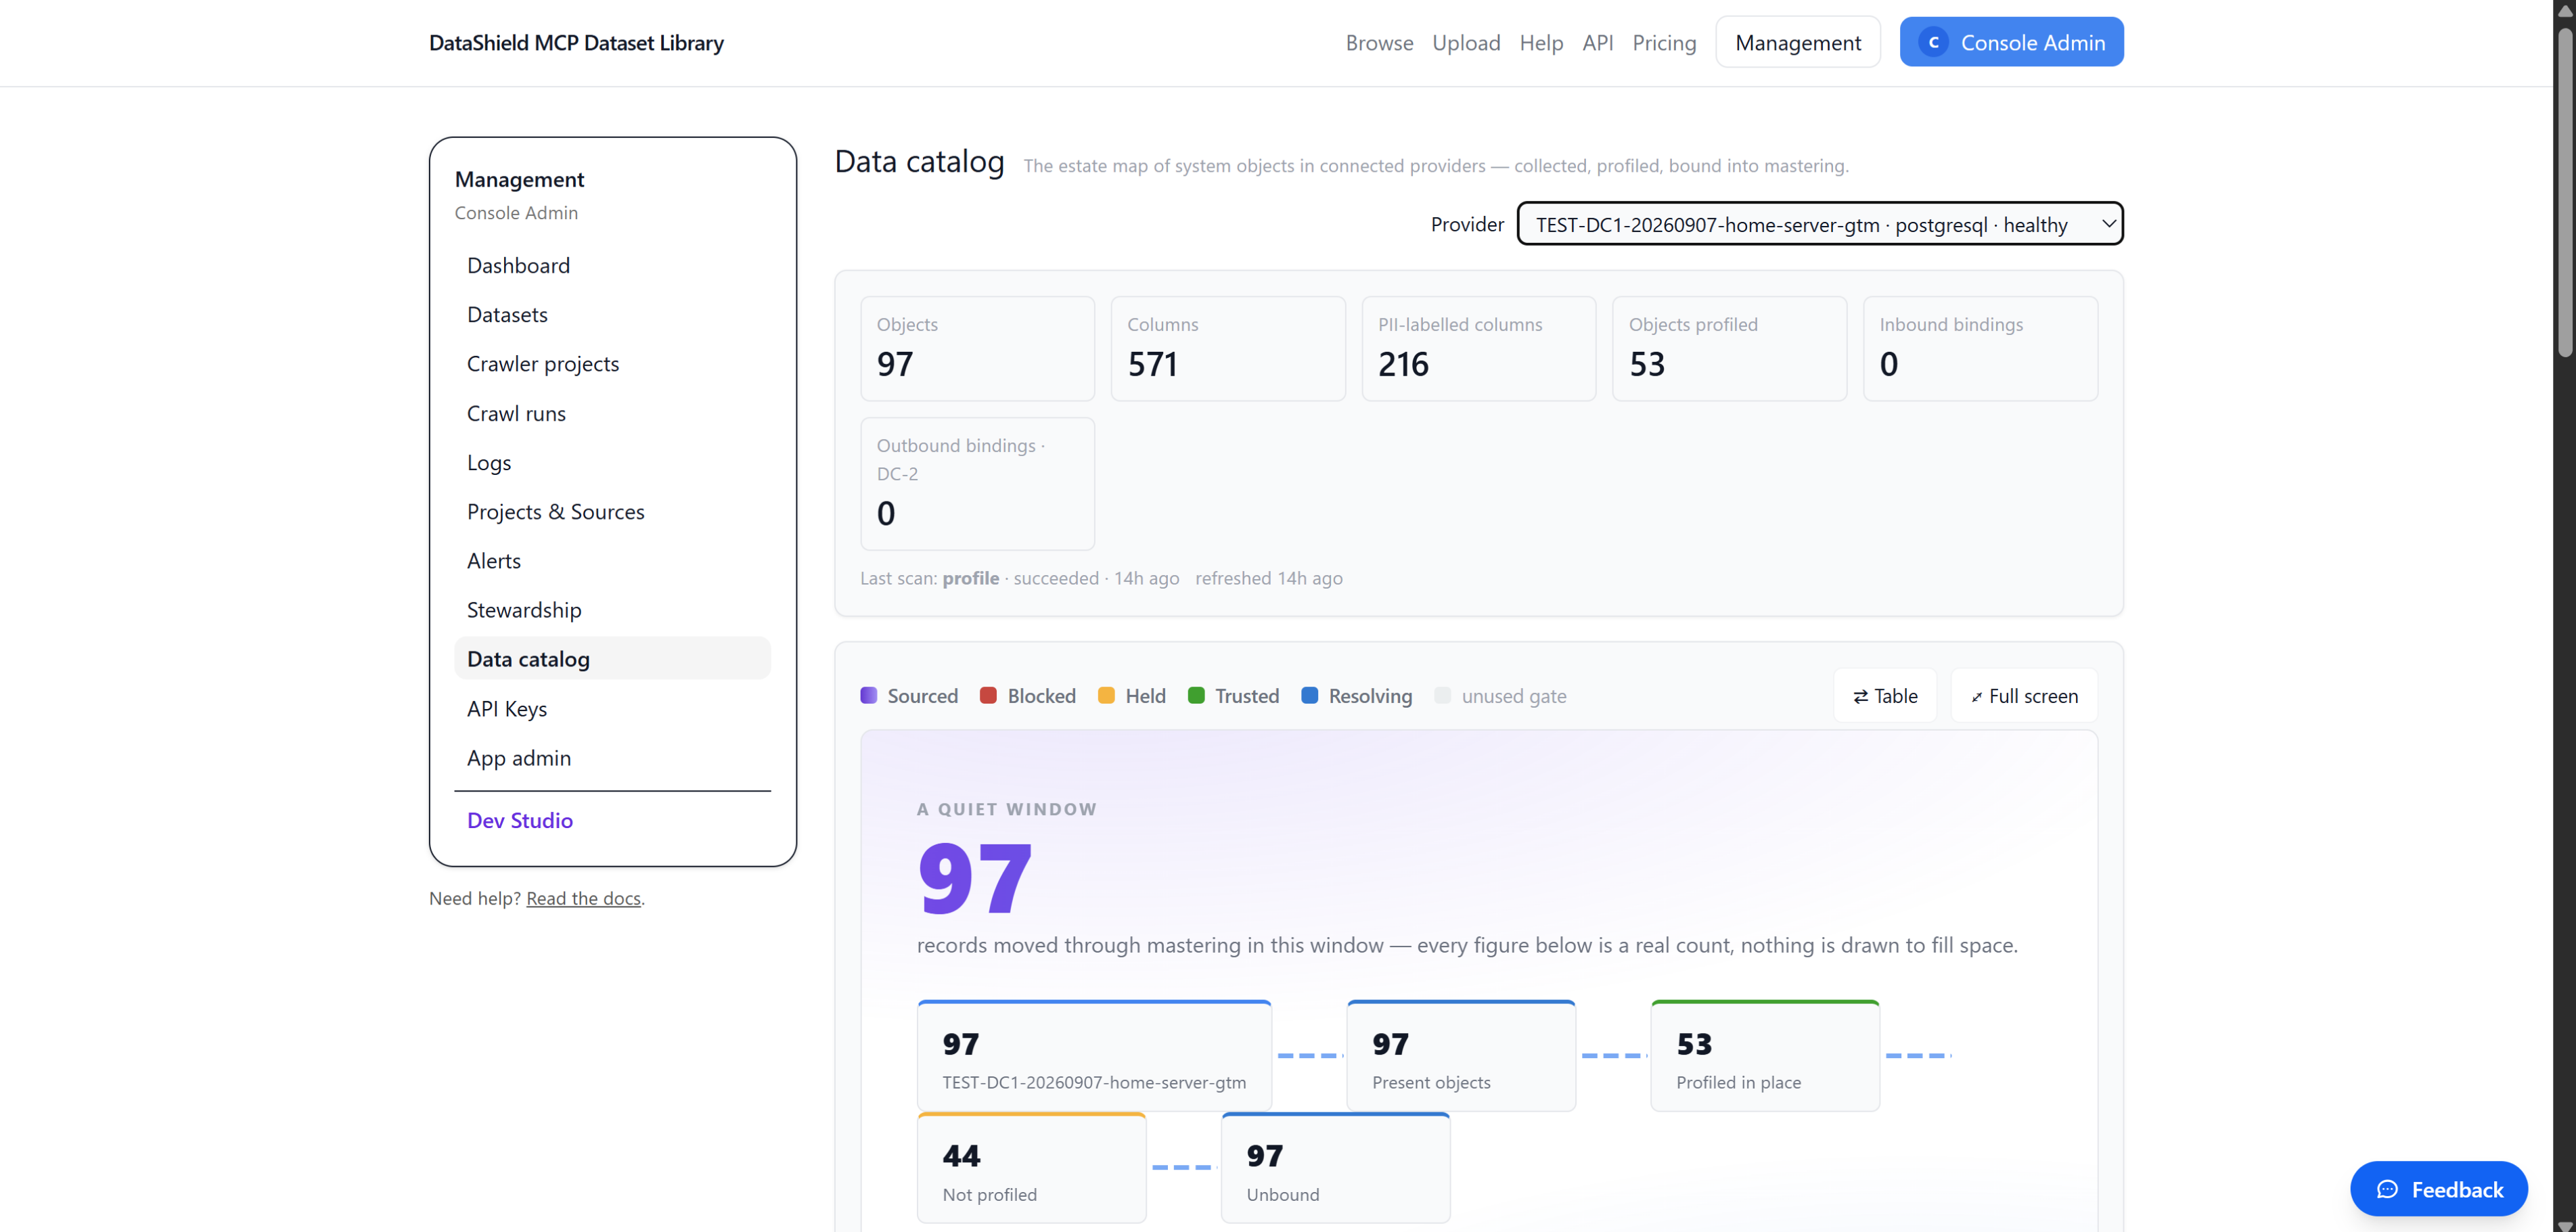Click the Objects 97 stat card

[977, 348]
